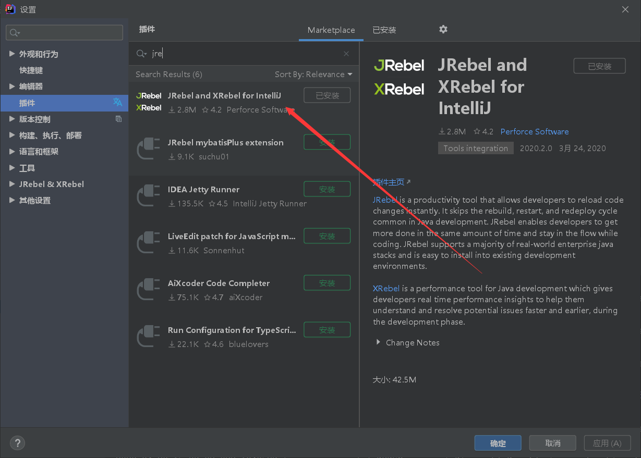Click the AiXcoder Code Completer plug icon
This screenshot has height=458, width=641.
pyautogui.click(x=149, y=289)
